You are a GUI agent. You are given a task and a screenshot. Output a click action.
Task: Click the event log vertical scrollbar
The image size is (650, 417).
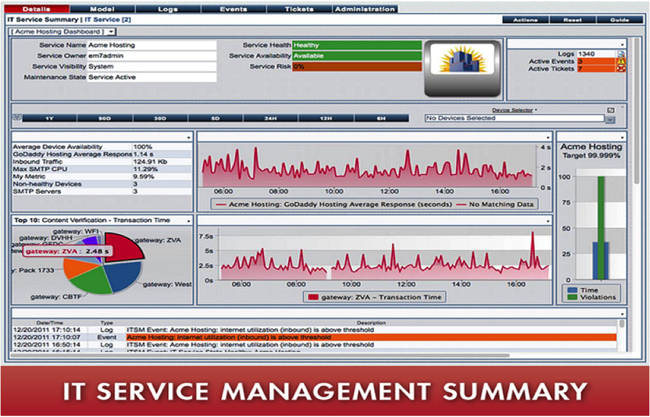[x=622, y=324]
